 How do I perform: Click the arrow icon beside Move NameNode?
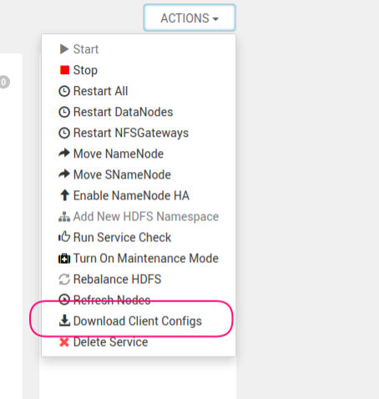click(64, 154)
